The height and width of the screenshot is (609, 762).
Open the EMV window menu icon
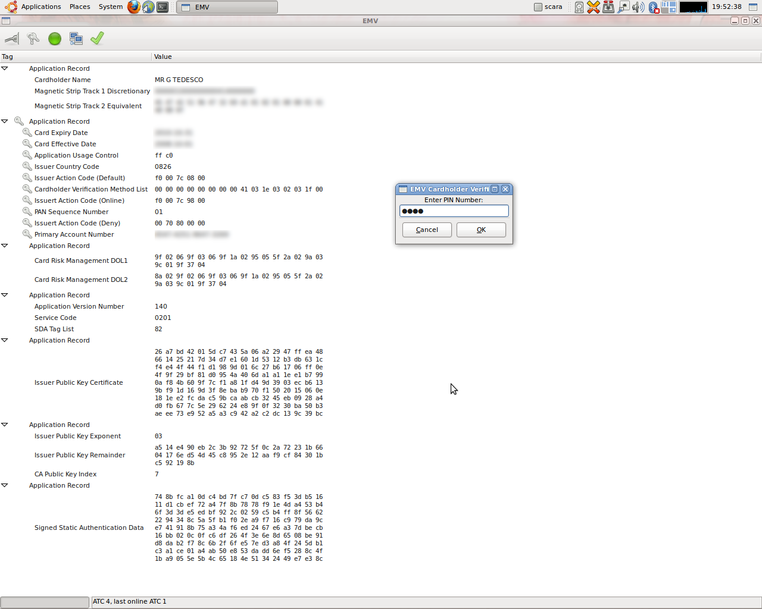(6, 21)
